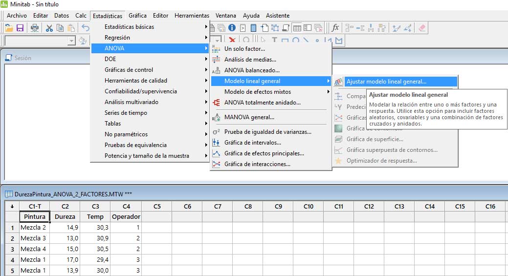
Task: Open the toolbar combo box dropdown
Action: [x=72, y=41]
